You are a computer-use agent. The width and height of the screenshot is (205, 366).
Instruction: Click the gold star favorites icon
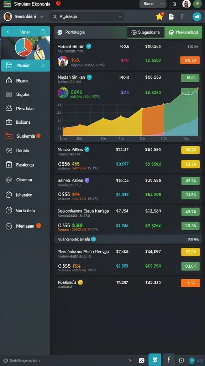(160, 16)
